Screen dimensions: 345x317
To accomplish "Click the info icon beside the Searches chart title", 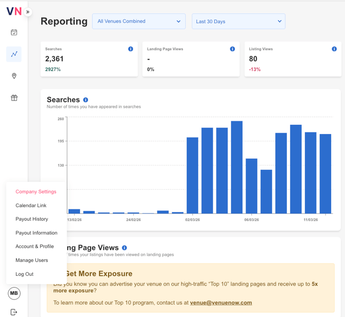I will coord(85,100).
